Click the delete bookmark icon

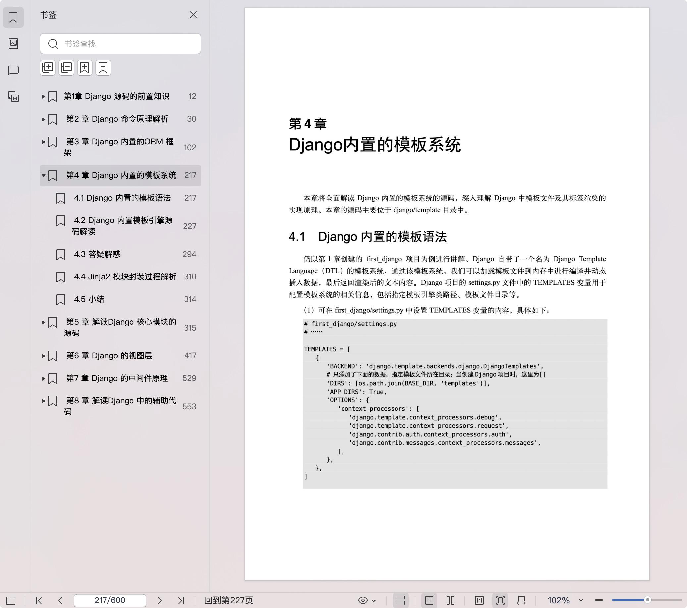click(x=103, y=68)
